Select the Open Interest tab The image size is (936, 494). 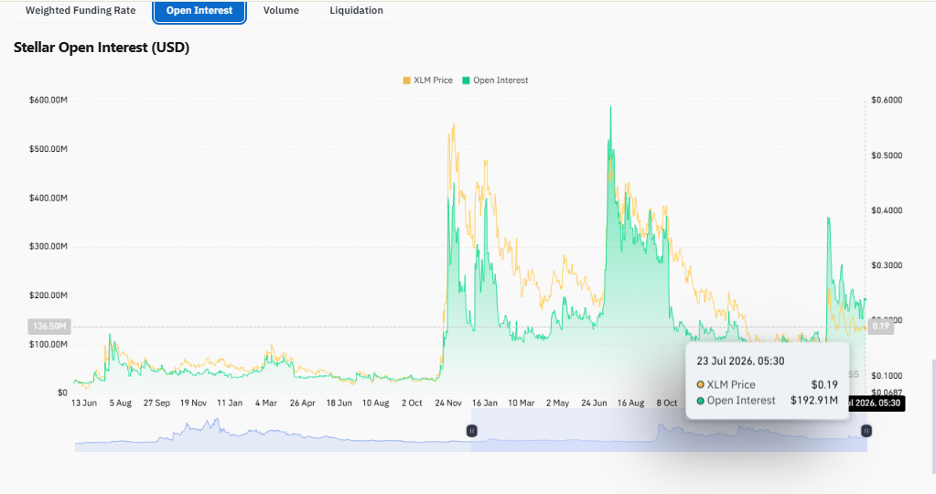tap(199, 11)
